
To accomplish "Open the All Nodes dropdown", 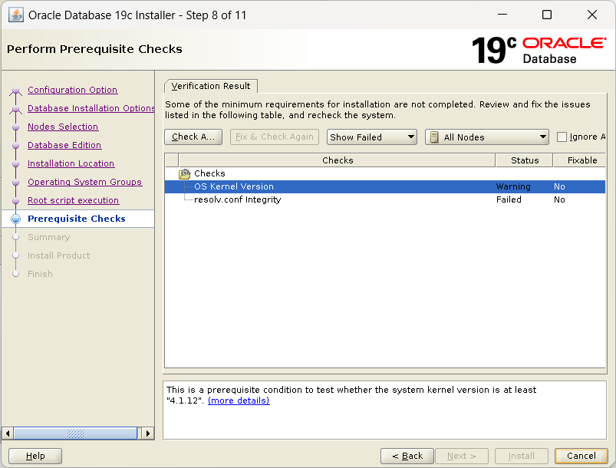I will pos(487,137).
